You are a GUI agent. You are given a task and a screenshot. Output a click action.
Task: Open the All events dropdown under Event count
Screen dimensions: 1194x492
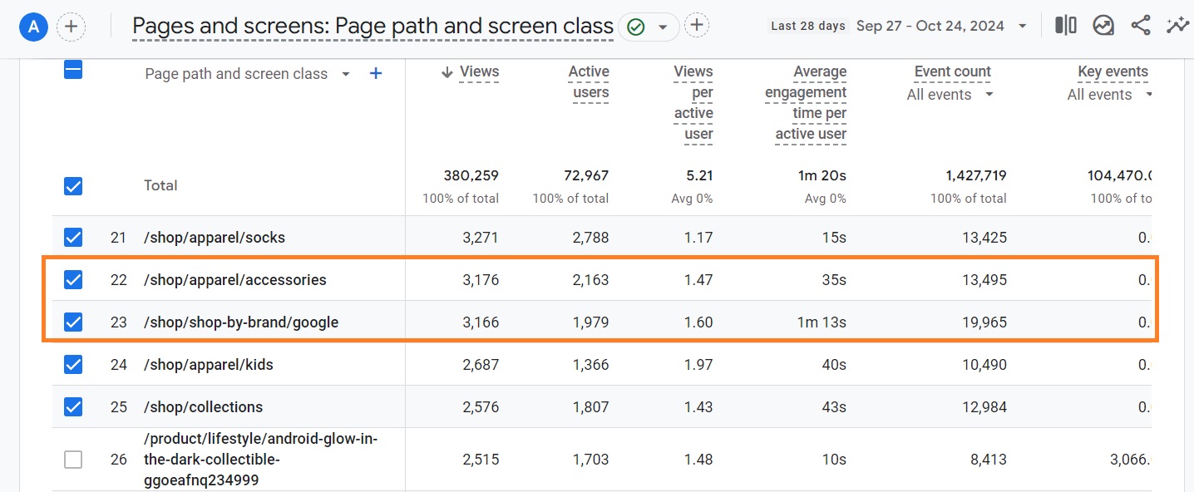pos(949,94)
